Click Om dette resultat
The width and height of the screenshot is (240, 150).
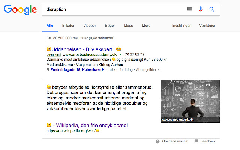[x=175, y=141]
